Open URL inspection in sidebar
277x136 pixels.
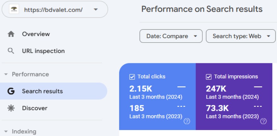pos(43,51)
